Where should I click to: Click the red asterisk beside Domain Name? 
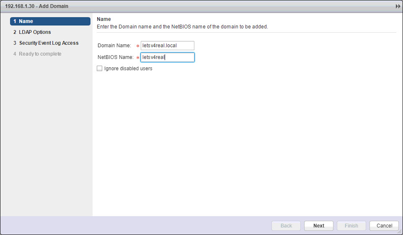click(137, 46)
